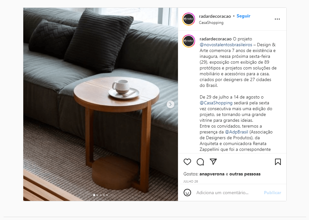
Task: Focus the Adiciona um comentário field
Action: (229, 193)
